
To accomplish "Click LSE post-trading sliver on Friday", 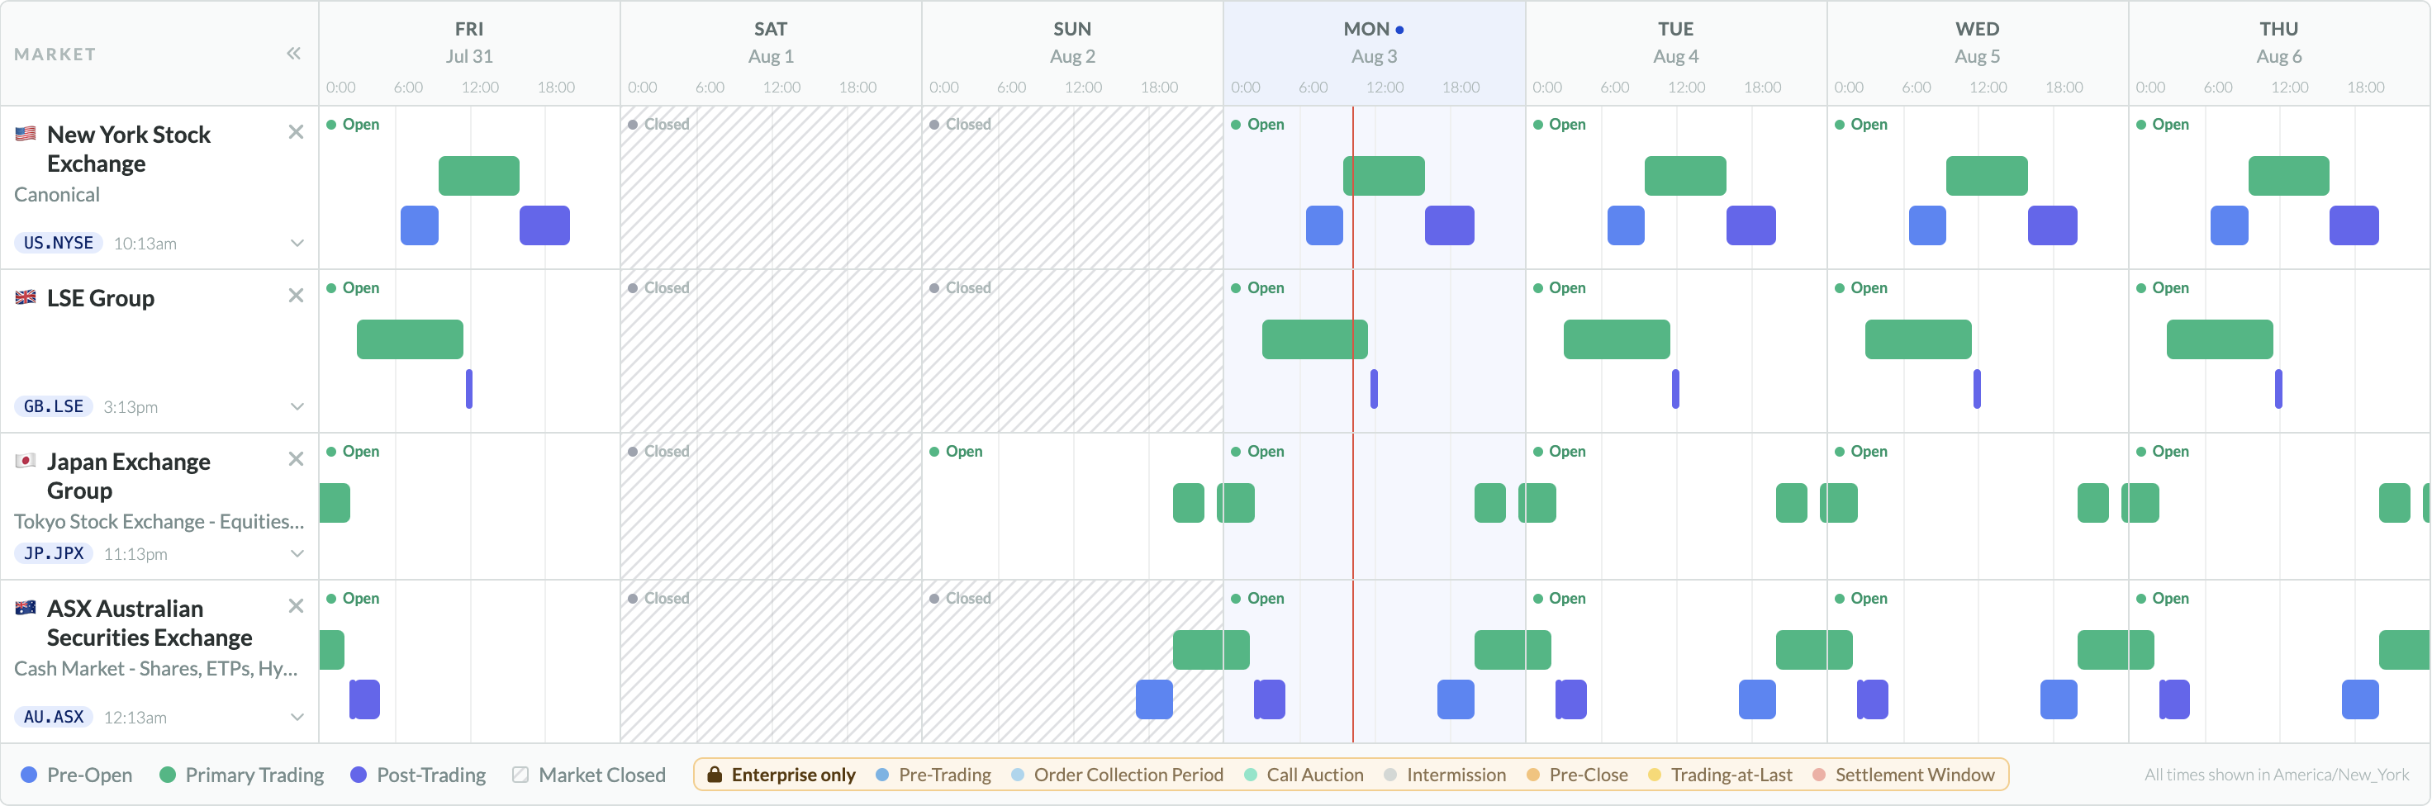I will [469, 389].
